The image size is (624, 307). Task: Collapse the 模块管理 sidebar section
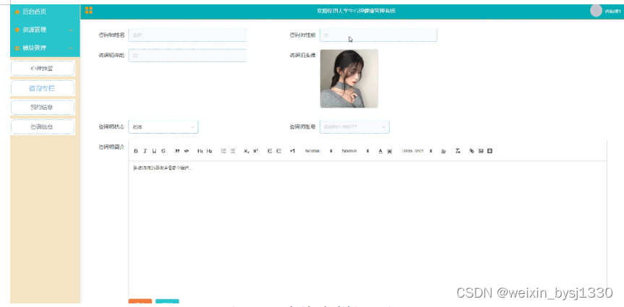45,48
